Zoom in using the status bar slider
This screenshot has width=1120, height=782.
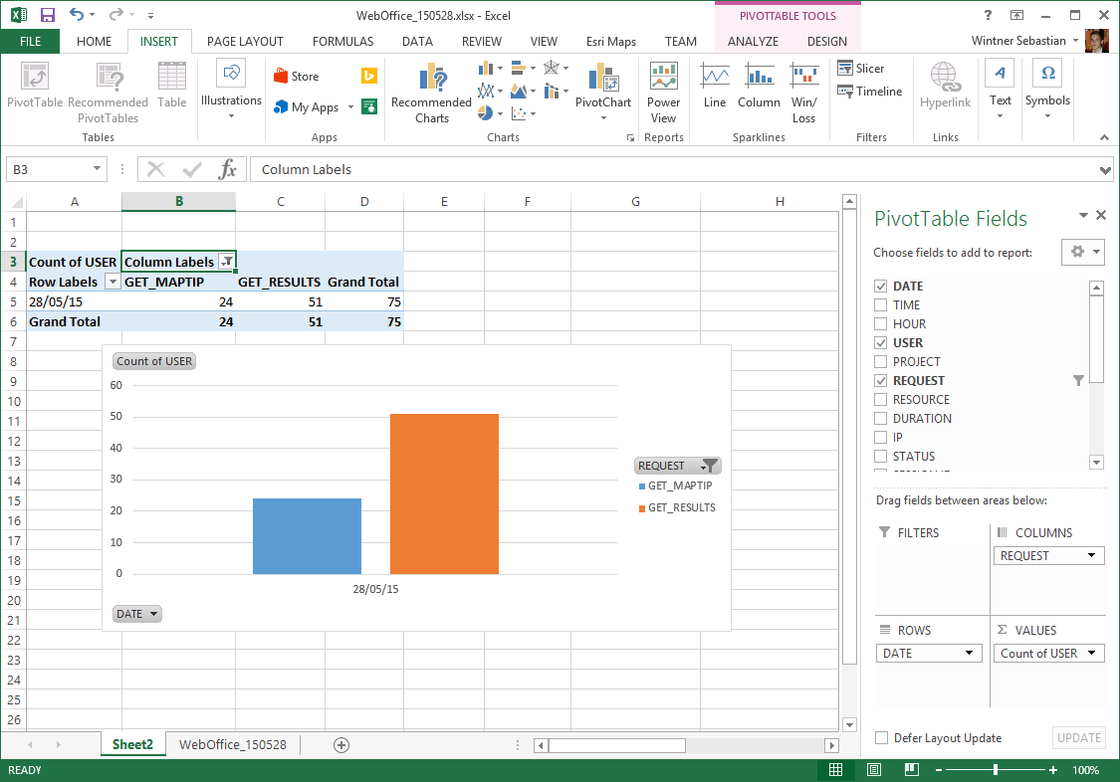(x=1052, y=769)
